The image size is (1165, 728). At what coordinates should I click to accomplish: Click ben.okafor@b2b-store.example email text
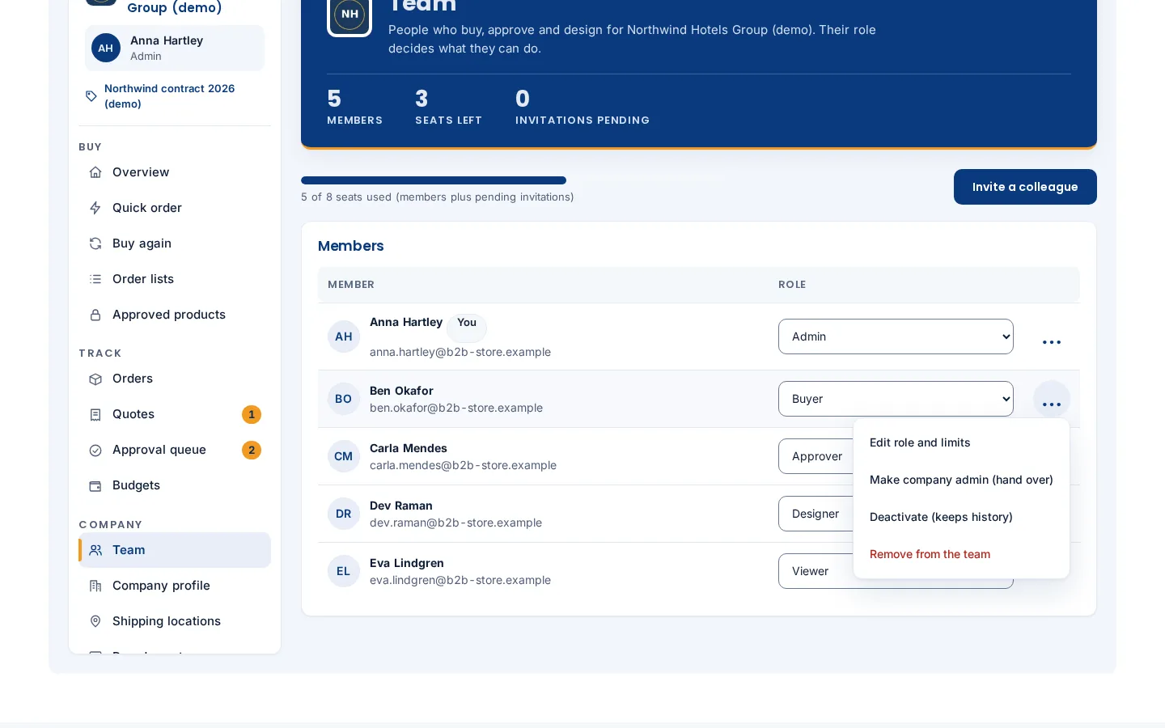pos(456,408)
